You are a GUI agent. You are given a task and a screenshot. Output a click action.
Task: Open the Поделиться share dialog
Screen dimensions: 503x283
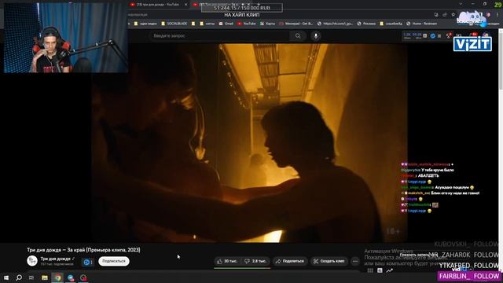click(x=290, y=261)
